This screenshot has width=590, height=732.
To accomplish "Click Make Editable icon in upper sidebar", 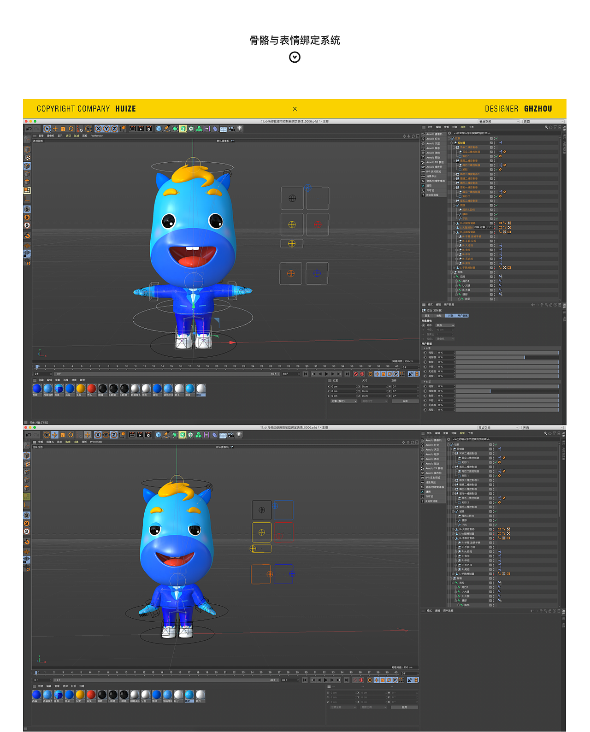I will tap(27, 138).
